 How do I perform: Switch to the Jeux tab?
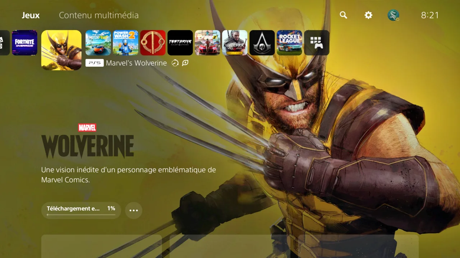pos(31,15)
